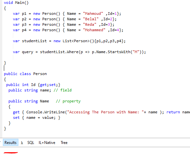190x161 pixels.
Task: Click the Console.WriteLine call
Action: 45,112
